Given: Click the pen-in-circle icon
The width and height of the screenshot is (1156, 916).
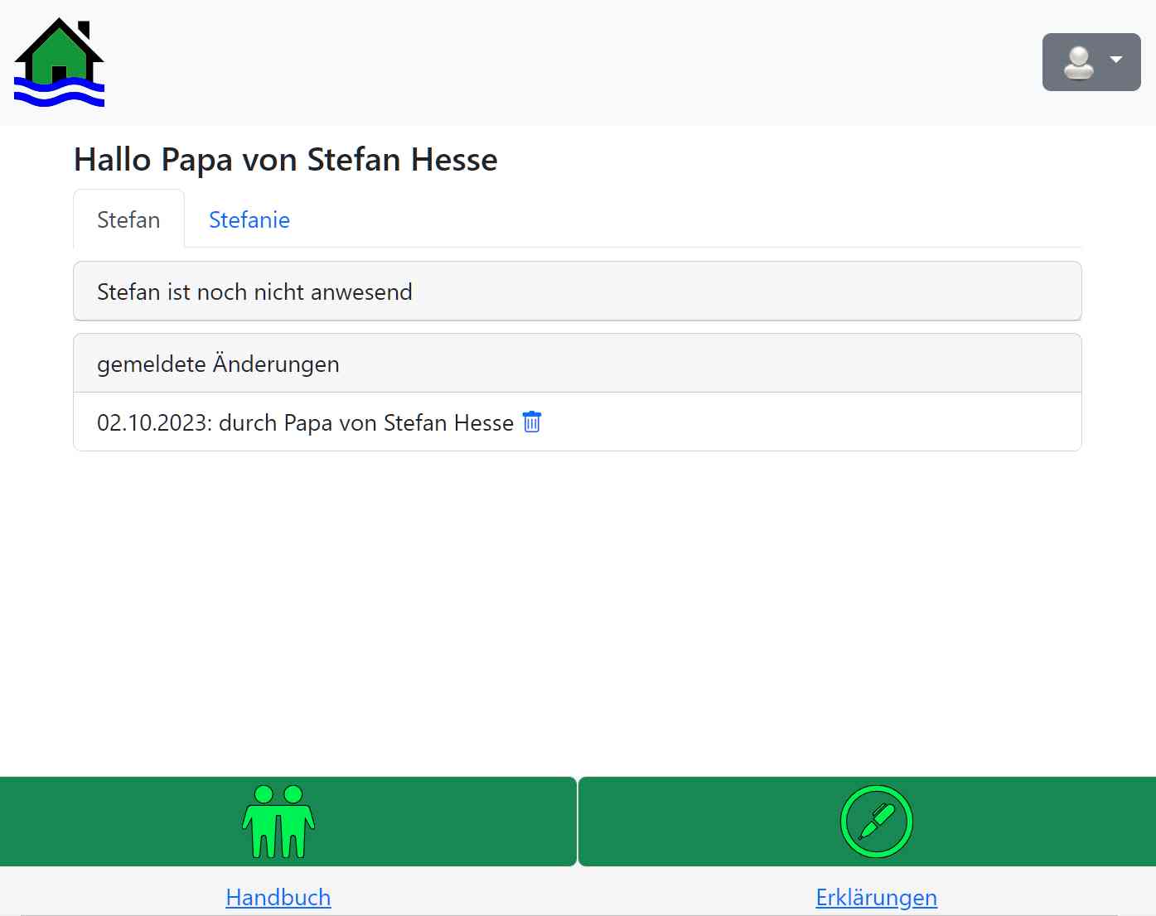Looking at the screenshot, I should [x=876, y=822].
